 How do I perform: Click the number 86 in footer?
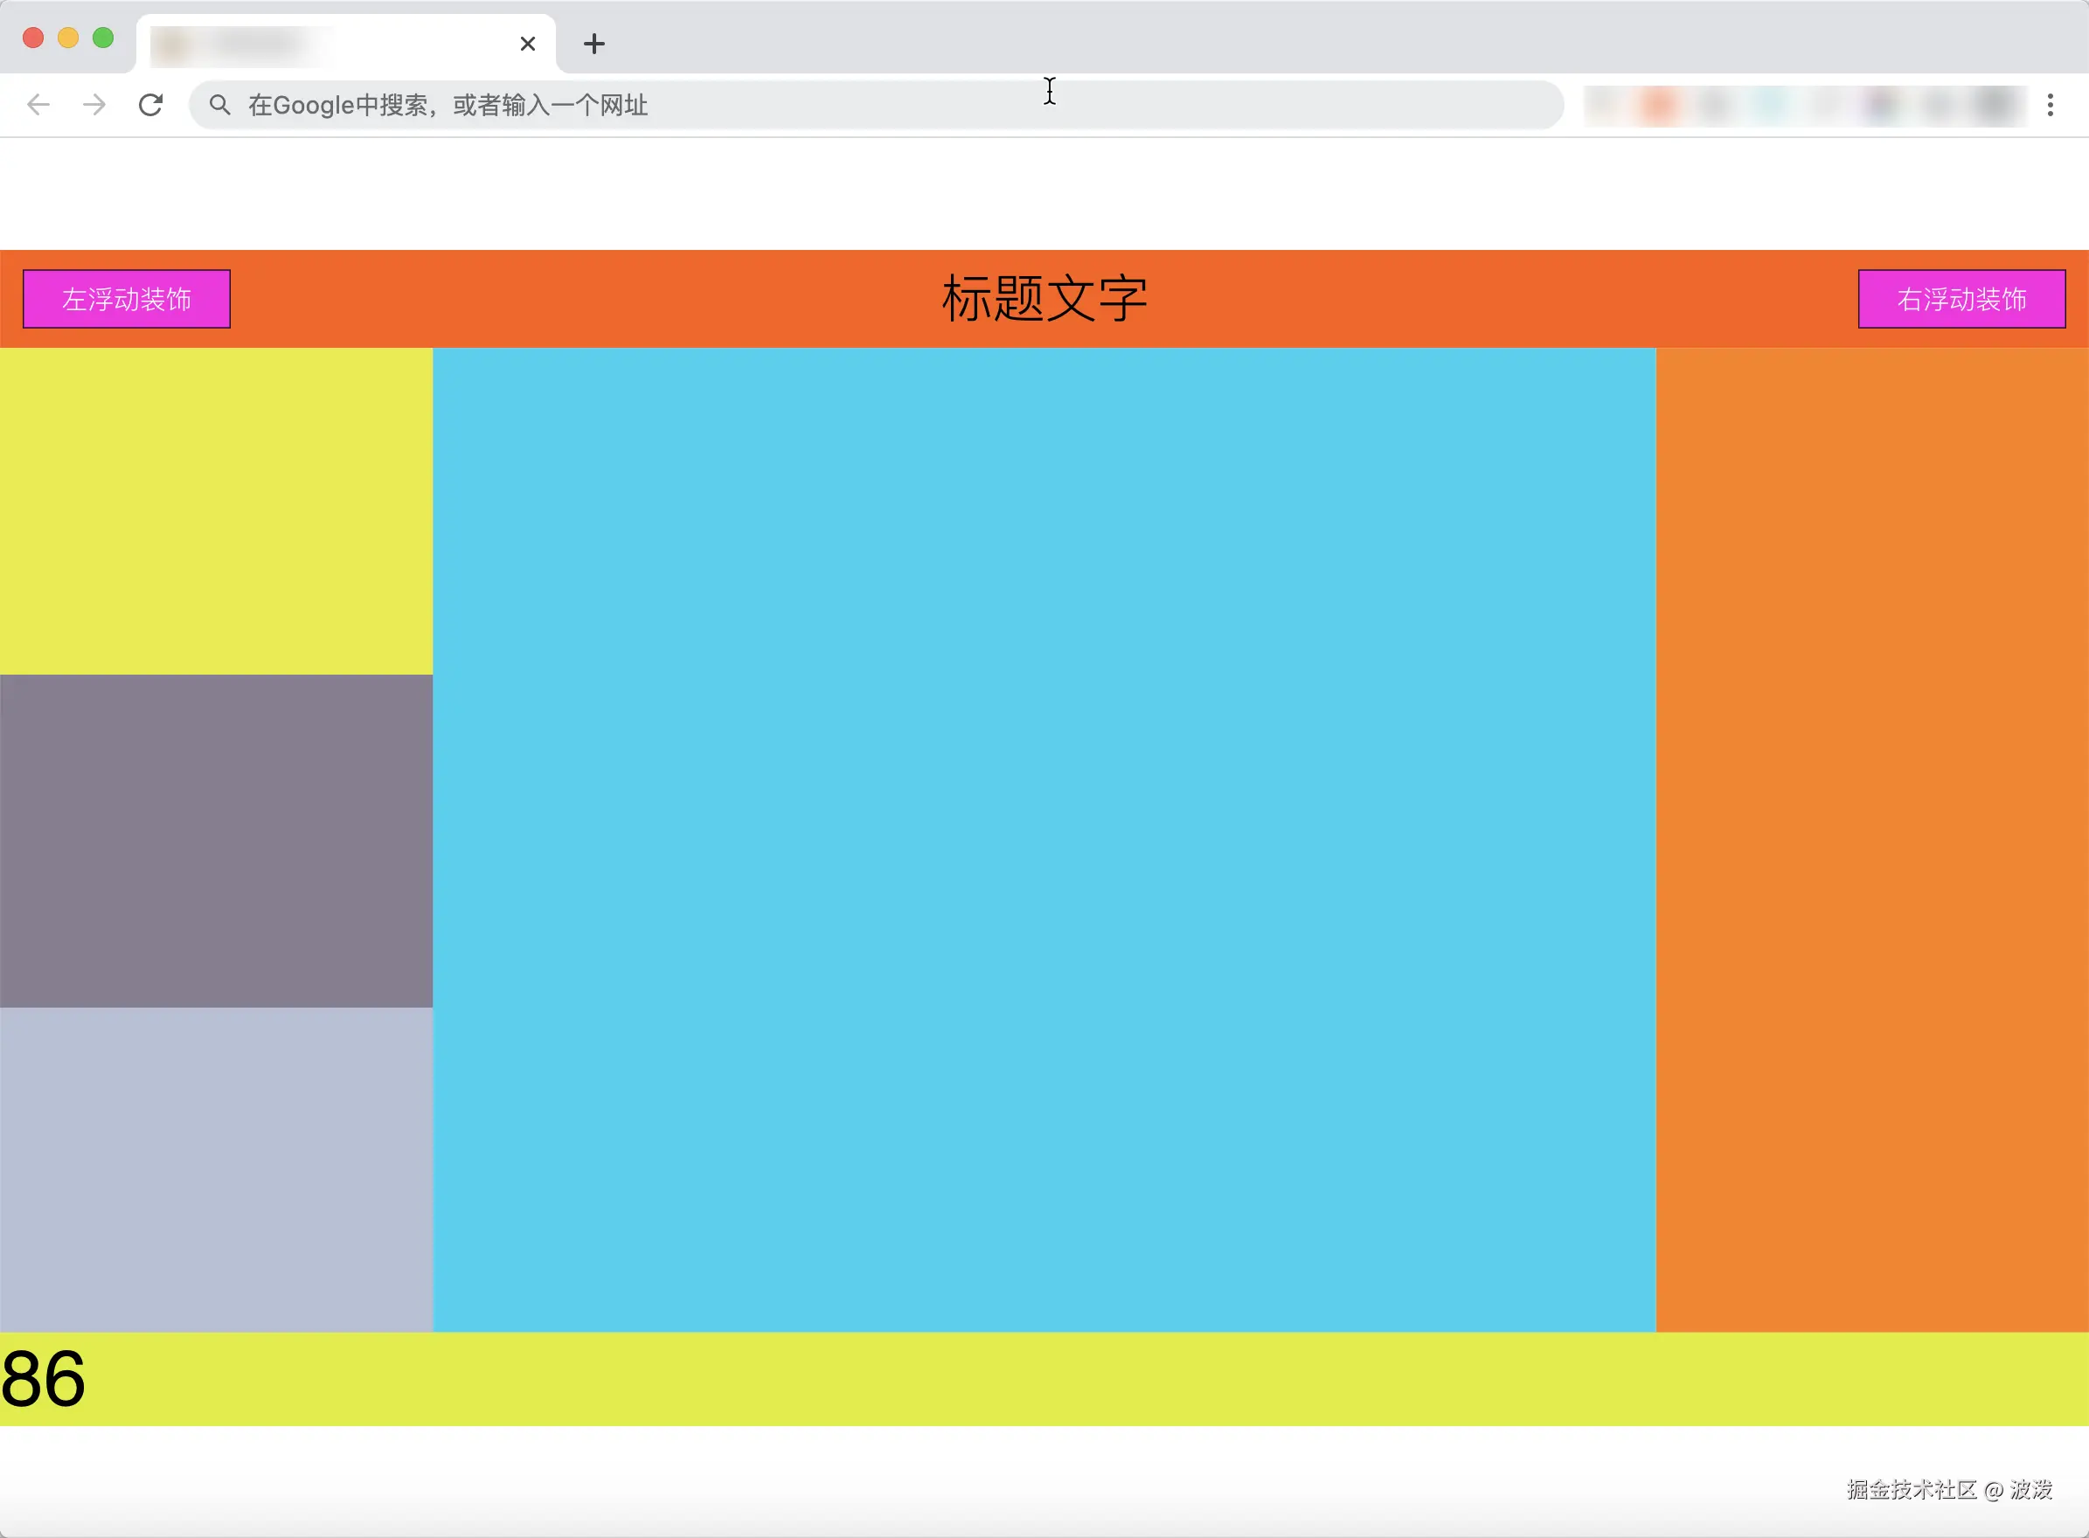pyautogui.click(x=43, y=1379)
